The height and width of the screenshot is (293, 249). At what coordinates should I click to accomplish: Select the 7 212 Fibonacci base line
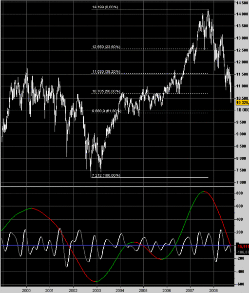(x=150, y=177)
